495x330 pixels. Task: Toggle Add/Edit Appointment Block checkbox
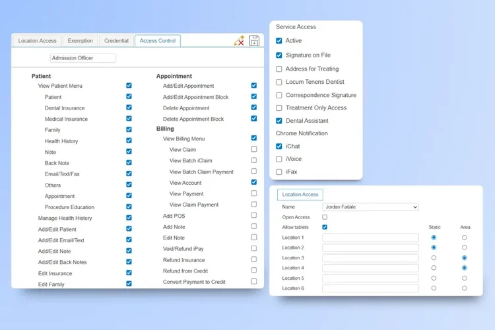point(254,96)
